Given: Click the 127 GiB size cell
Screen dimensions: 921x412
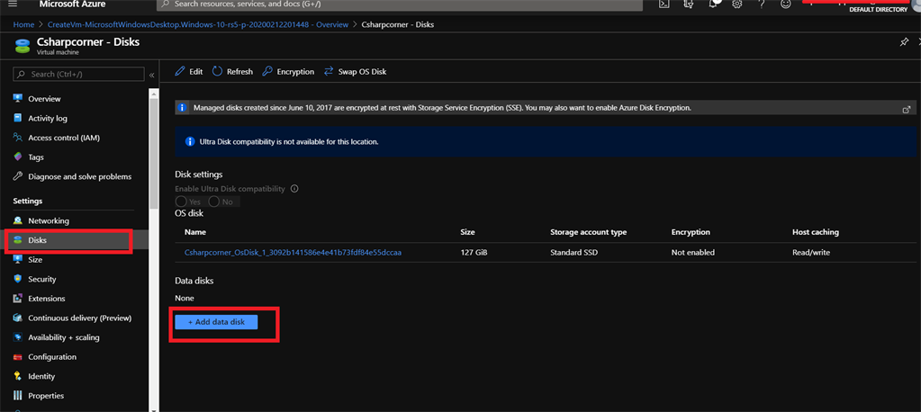Looking at the screenshot, I should 474,253.
